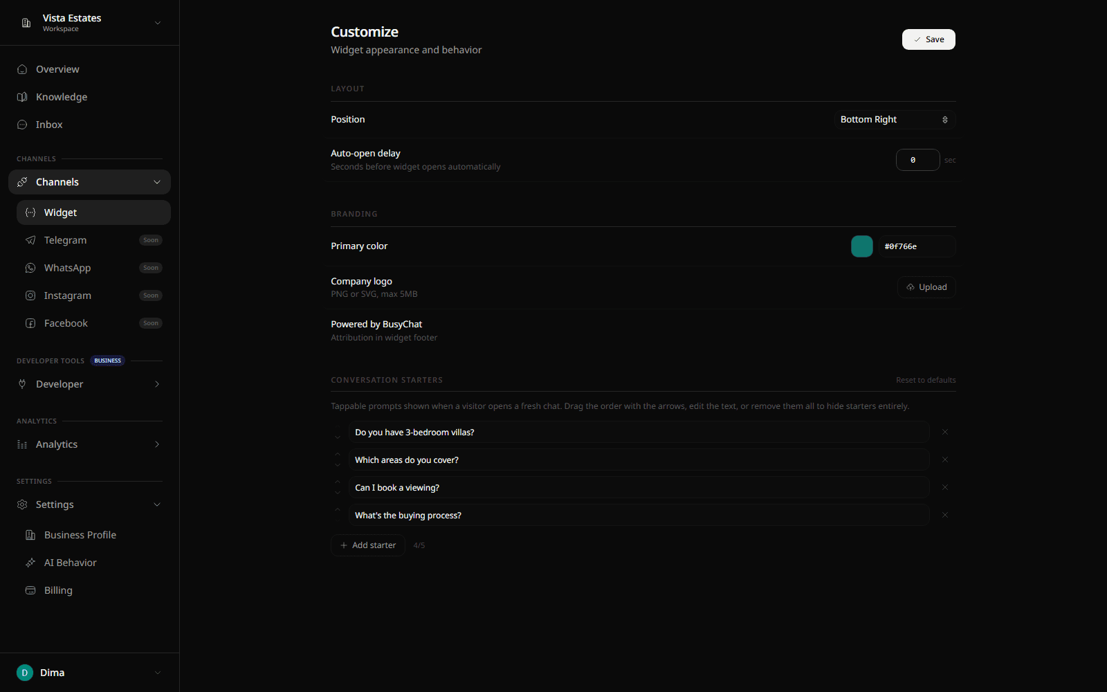Move 'Which areas do you cover?' starter down

tap(338, 465)
